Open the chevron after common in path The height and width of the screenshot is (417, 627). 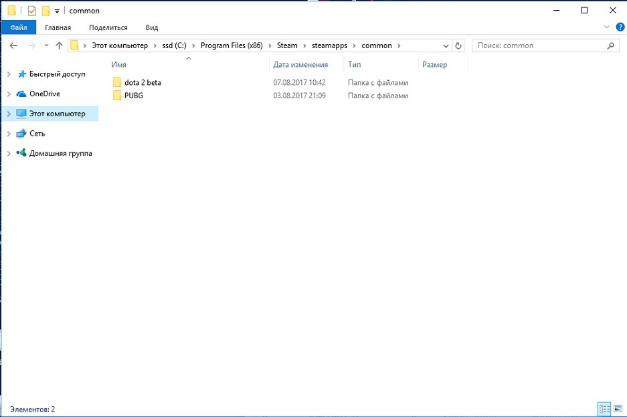[399, 46]
